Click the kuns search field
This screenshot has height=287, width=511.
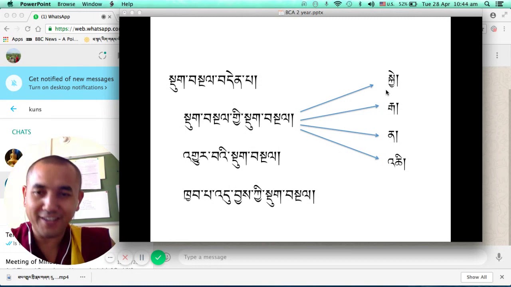72,109
